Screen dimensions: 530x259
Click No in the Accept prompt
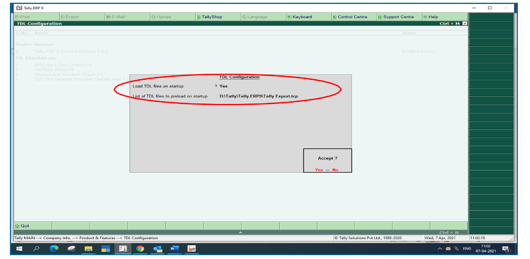(335, 170)
